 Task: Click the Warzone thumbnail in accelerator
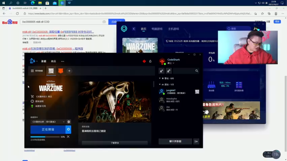[x=140, y=45]
